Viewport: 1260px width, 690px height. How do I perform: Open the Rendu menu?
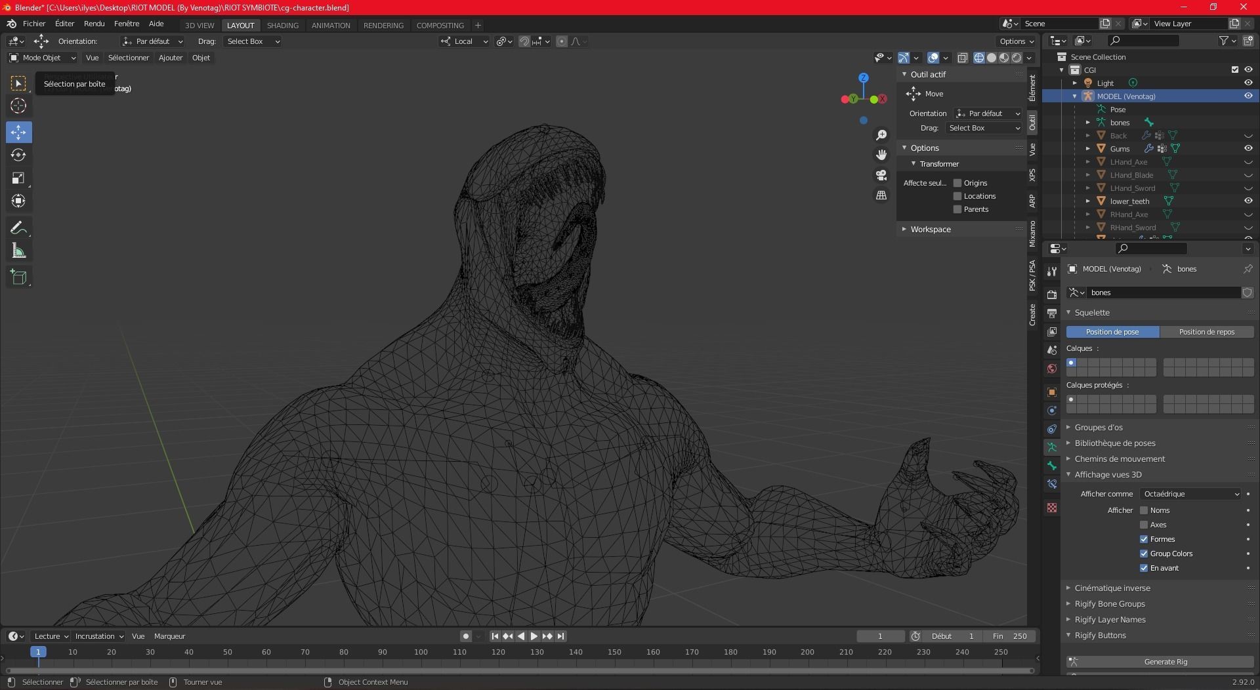(94, 24)
